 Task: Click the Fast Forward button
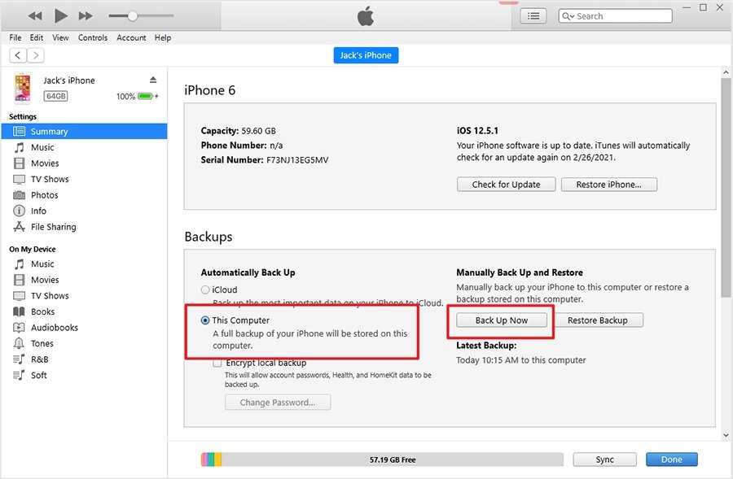(85, 16)
